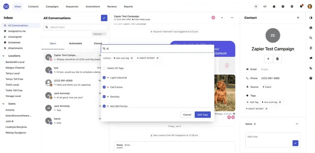Select Assigned to me filter
315x153 pixels.
(x=17, y=31)
